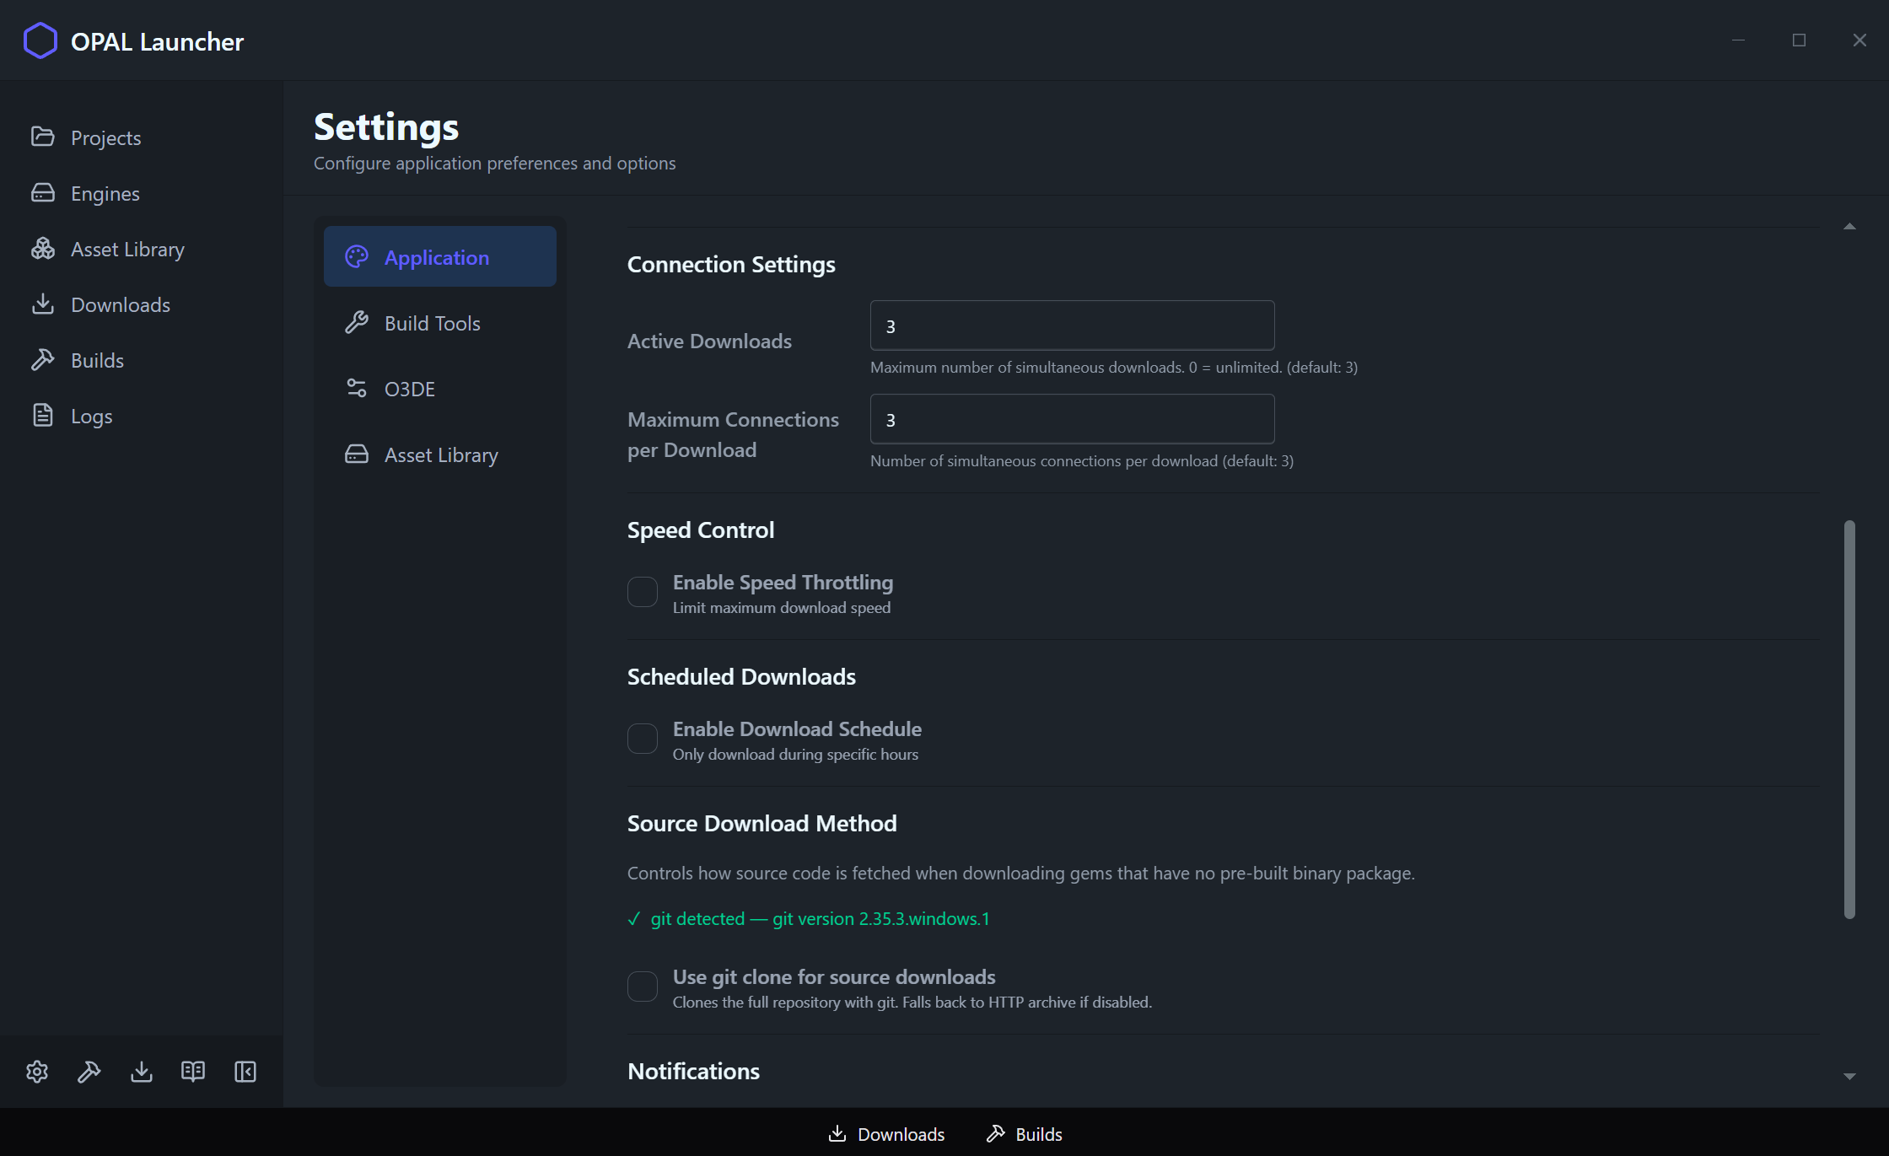The height and width of the screenshot is (1156, 1889).
Task: Open the Asset Library settings tab
Action: (440, 454)
